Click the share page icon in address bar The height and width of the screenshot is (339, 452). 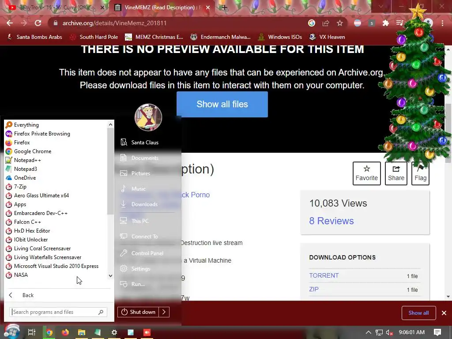coord(326,23)
